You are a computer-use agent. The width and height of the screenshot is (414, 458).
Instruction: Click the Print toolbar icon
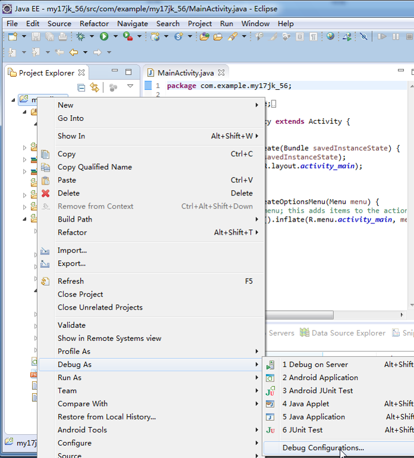click(63, 36)
